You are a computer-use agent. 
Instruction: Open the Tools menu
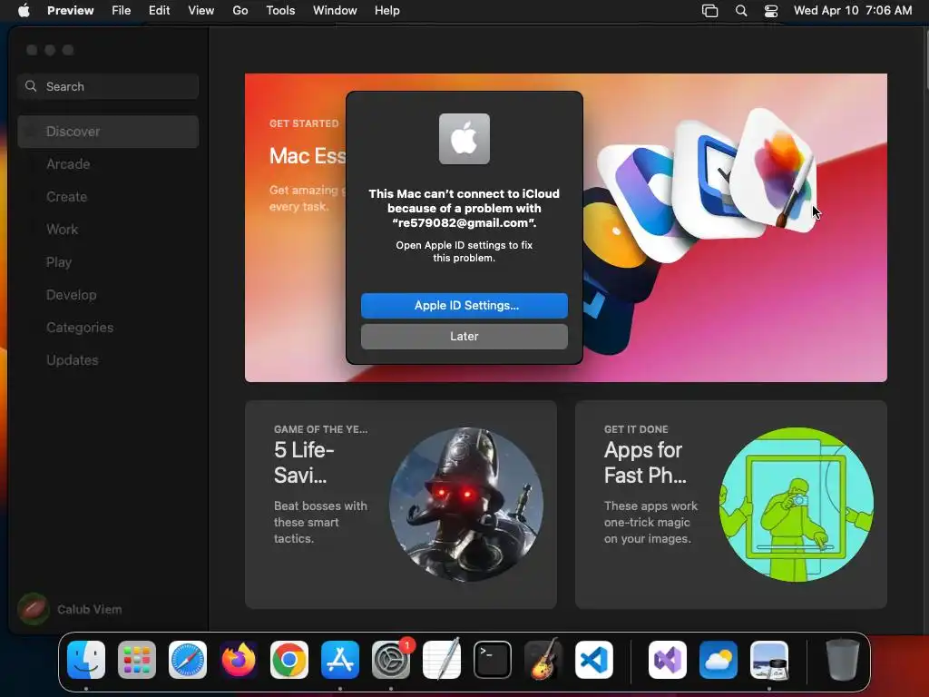tap(280, 10)
